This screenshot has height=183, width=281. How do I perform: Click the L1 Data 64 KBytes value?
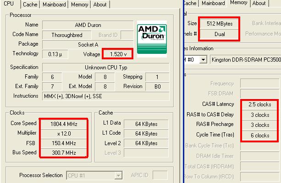tap(146, 124)
